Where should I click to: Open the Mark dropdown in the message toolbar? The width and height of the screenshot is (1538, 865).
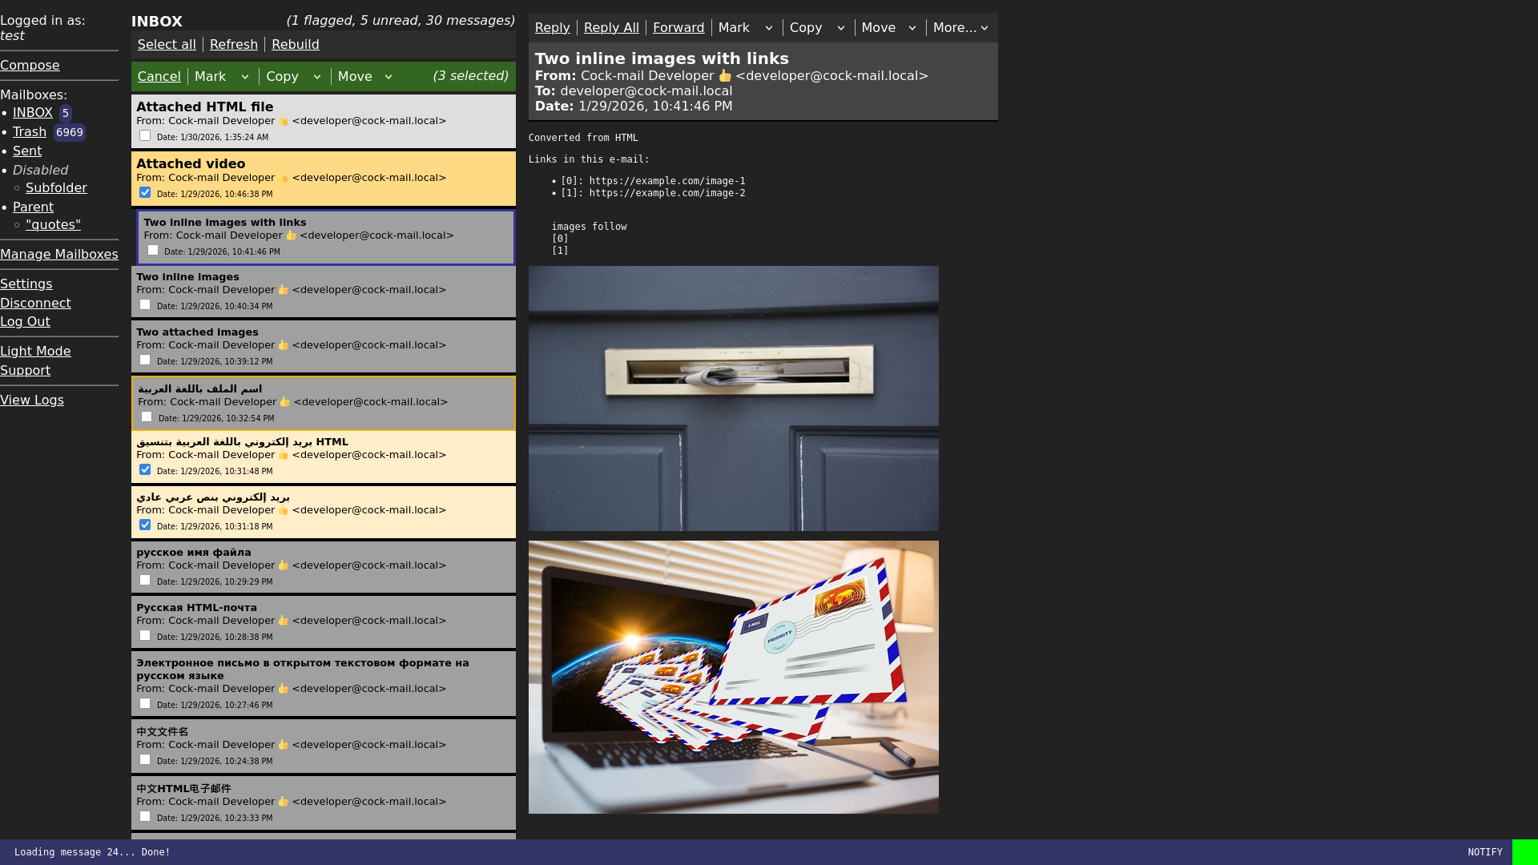[767, 27]
